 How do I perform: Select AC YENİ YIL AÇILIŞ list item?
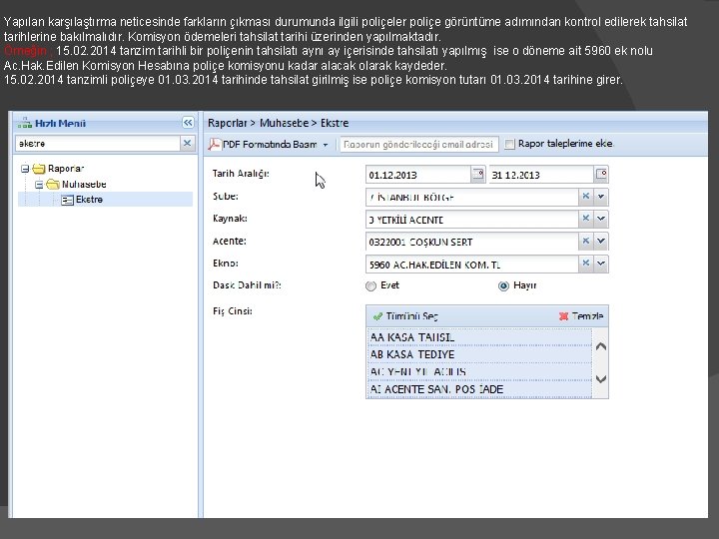point(479,371)
